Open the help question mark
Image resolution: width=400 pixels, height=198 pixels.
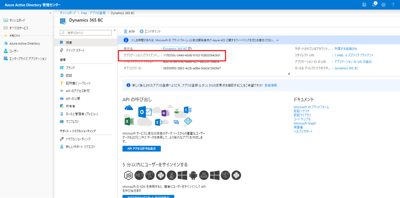(x=393, y=5)
